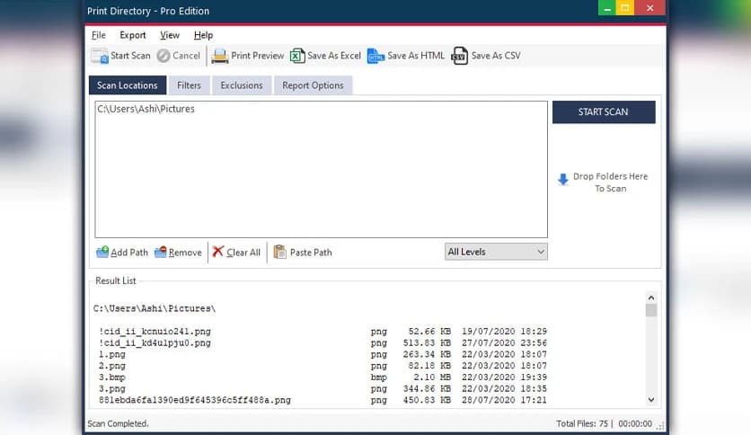Click the Start Scan toolbar icon
The height and width of the screenshot is (435, 751).
[x=100, y=56]
